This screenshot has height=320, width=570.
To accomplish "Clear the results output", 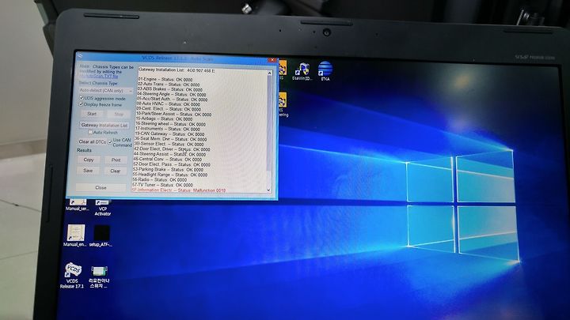I will coord(116,171).
